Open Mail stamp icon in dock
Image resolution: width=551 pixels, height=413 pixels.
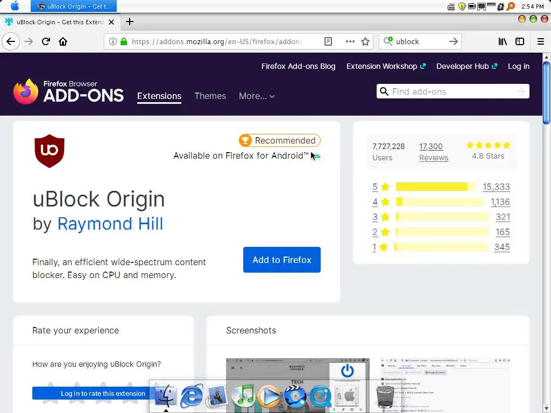click(x=217, y=396)
